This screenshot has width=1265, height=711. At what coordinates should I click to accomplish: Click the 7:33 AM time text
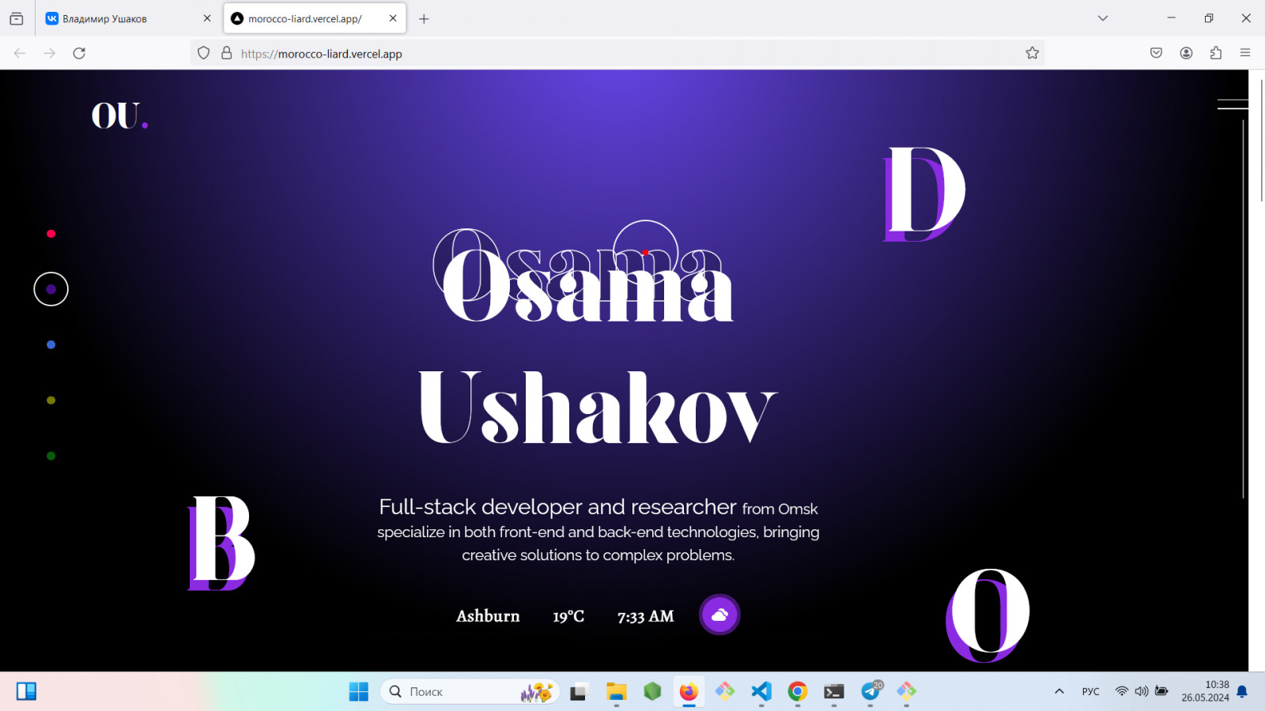[646, 616]
